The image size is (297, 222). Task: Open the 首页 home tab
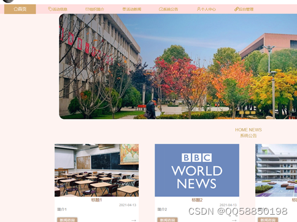coord(20,9)
